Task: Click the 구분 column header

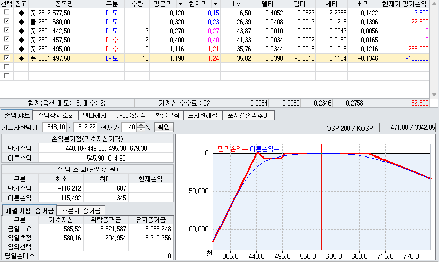Action: pyautogui.click(x=112, y=4)
